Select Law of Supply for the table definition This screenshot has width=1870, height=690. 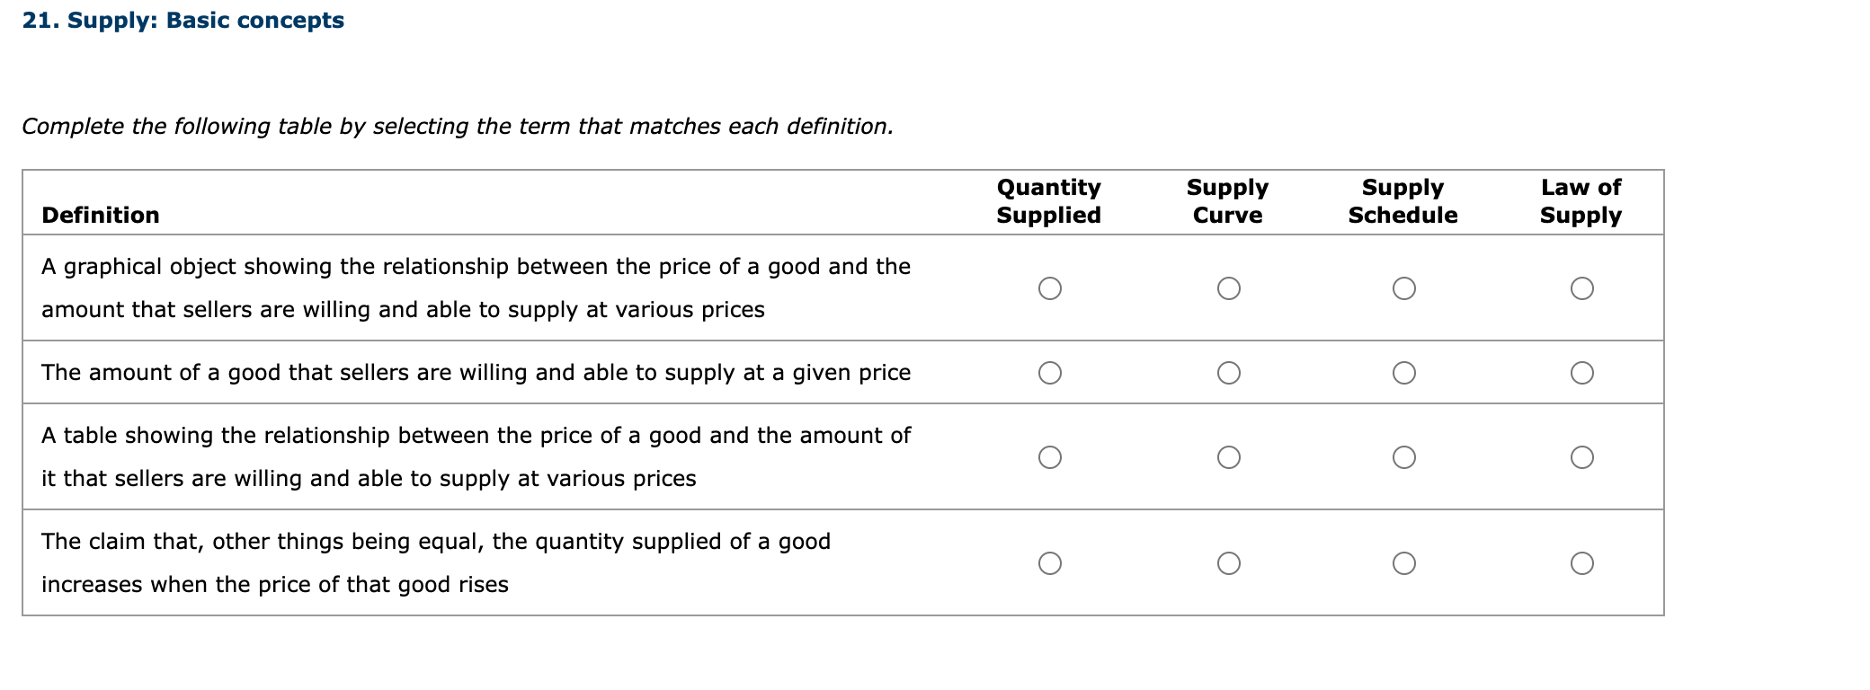1582,456
